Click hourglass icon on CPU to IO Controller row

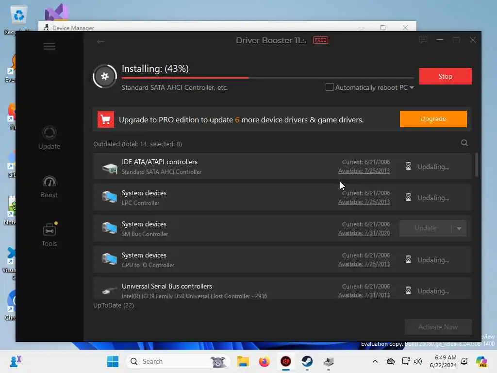(x=408, y=260)
